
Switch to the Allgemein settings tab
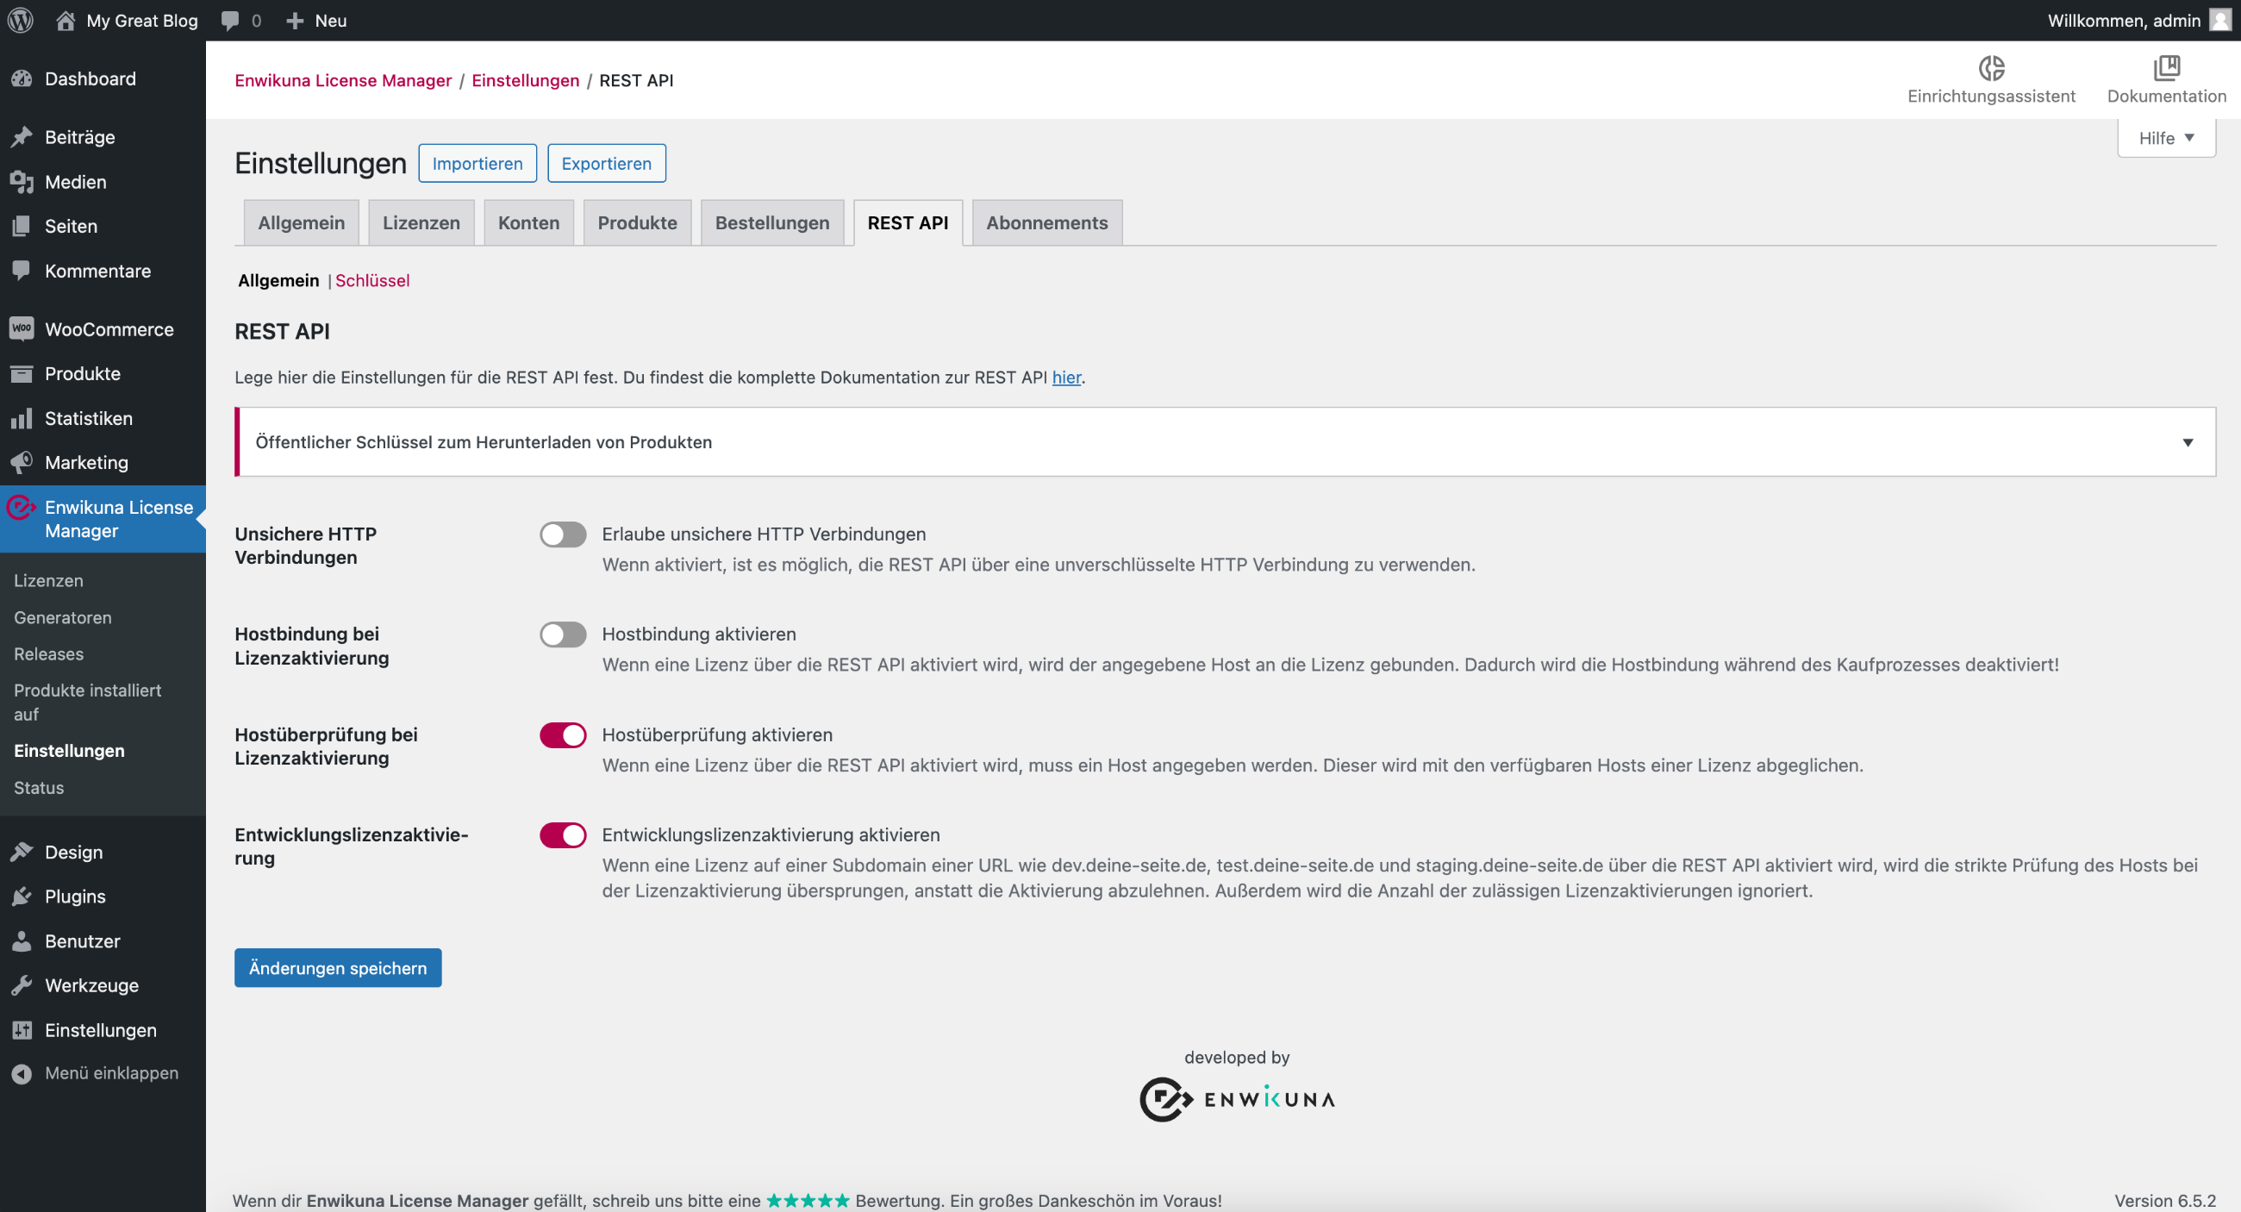[x=301, y=222]
